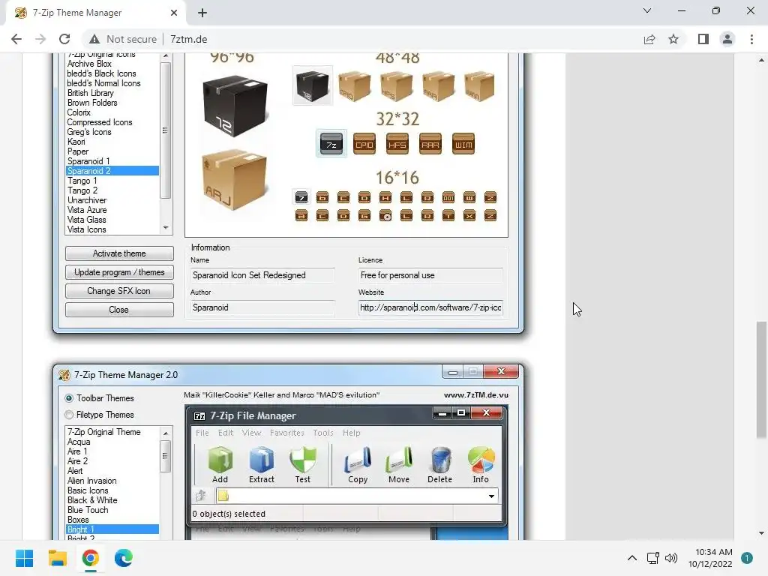Click the Extract icon in file manager toolbar
This screenshot has width=768, height=576.
click(x=262, y=460)
